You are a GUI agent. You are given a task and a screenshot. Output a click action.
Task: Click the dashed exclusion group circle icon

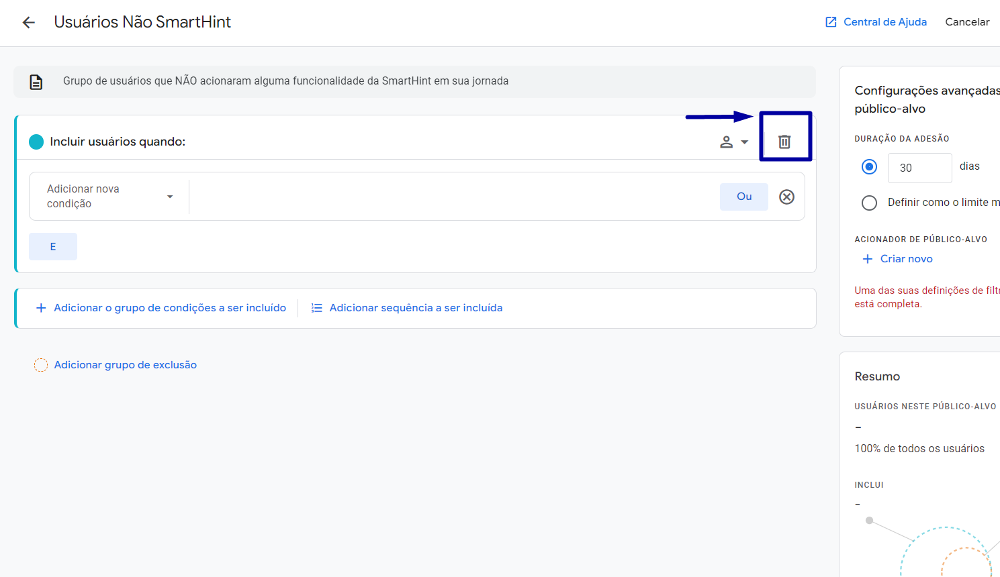(41, 365)
